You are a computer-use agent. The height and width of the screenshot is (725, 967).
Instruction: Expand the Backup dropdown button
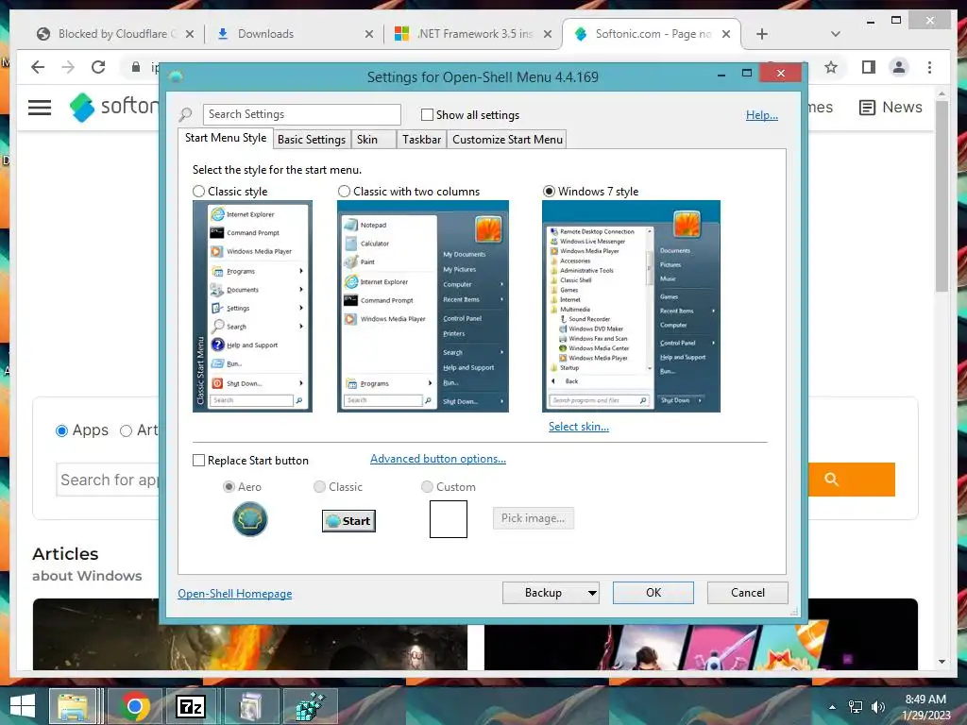591,593
